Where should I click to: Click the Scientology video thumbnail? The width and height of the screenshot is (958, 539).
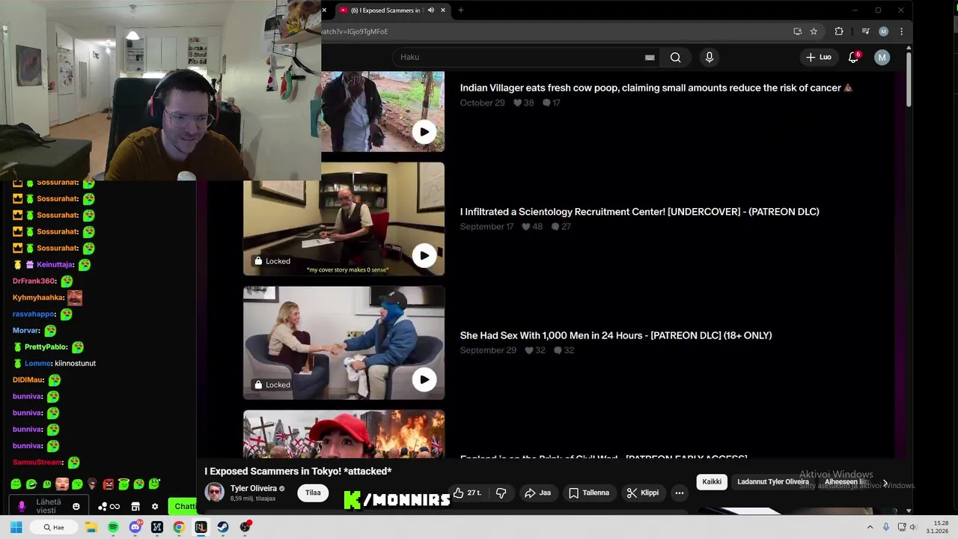tap(344, 219)
